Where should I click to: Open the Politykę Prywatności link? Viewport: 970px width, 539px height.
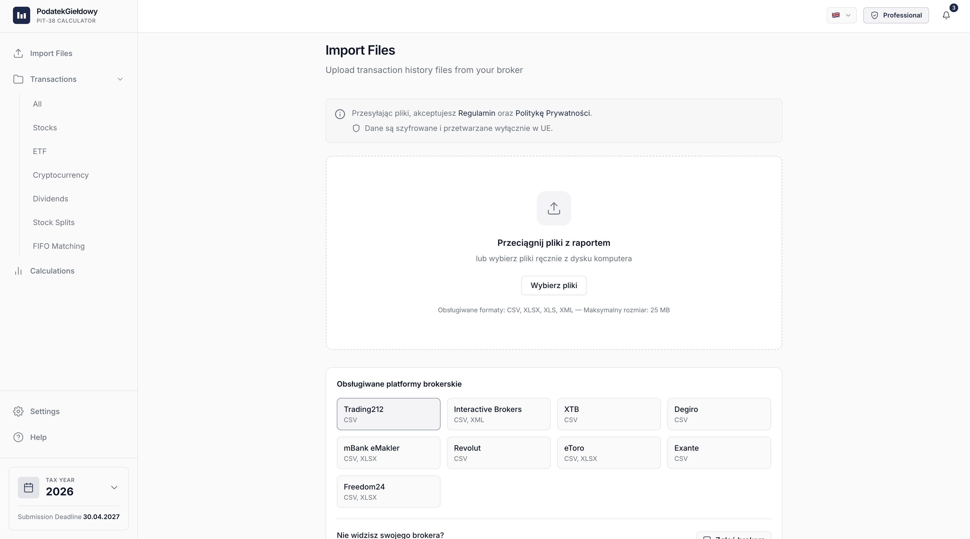pyautogui.click(x=552, y=113)
